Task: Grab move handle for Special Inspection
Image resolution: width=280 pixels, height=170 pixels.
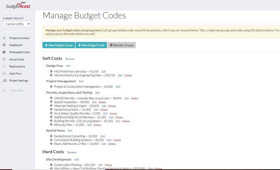Action: (x=51, y=102)
